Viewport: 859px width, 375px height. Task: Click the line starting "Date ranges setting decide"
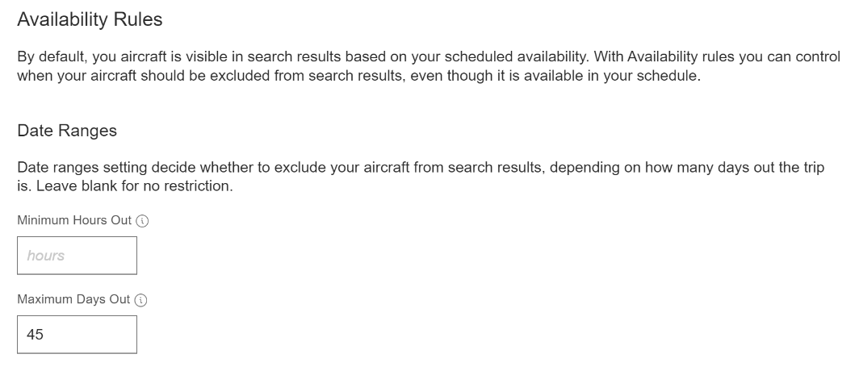pos(421,167)
